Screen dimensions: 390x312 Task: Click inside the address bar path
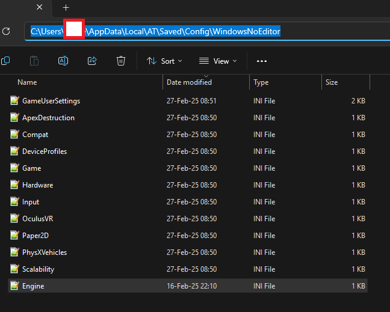[207, 31]
